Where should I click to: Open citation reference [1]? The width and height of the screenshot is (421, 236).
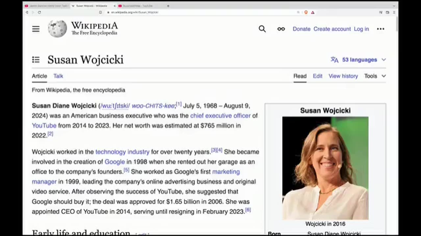pyautogui.click(x=179, y=104)
